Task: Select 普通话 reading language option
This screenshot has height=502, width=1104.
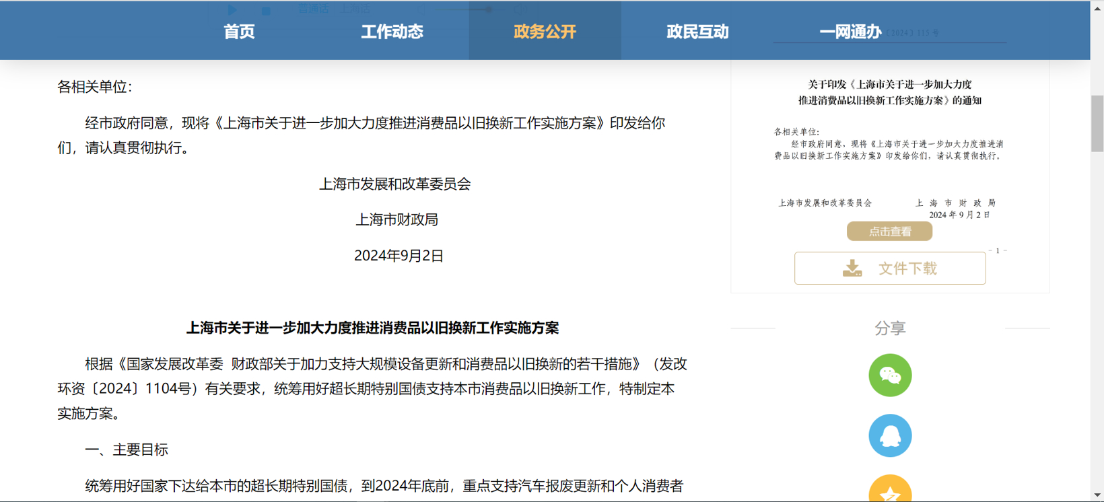Action: [314, 9]
